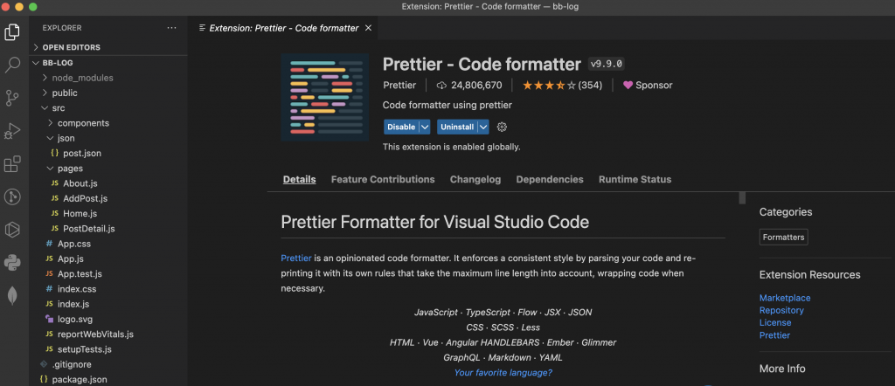
Task: Open the Marketplace link
Action: (x=784, y=298)
